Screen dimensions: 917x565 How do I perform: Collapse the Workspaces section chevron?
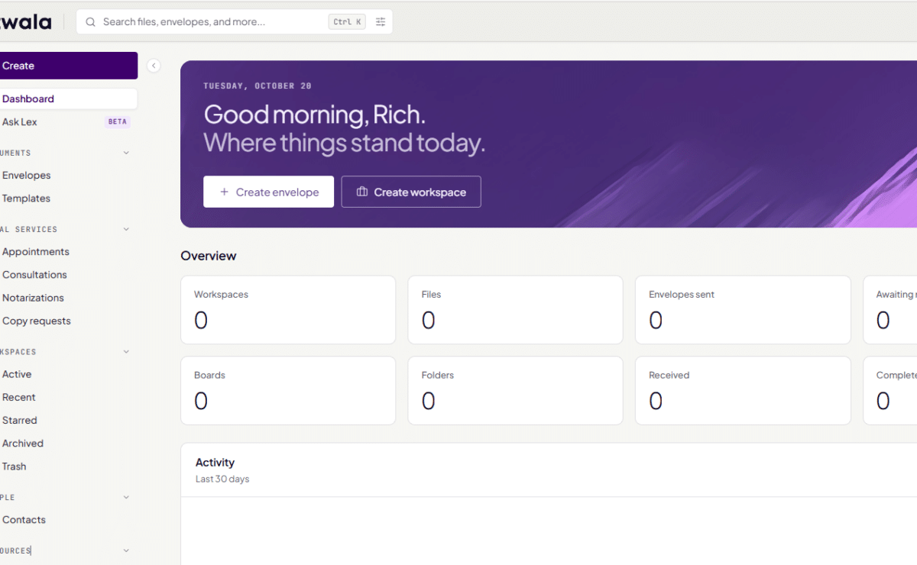pyautogui.click(x=126, y=352)
